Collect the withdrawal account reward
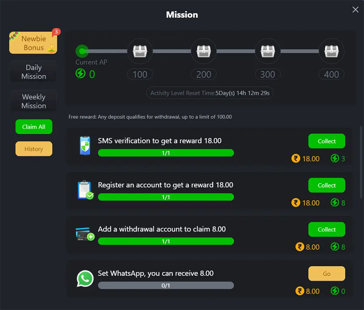Screen dimensions: 364x310 tap(326, 229)
